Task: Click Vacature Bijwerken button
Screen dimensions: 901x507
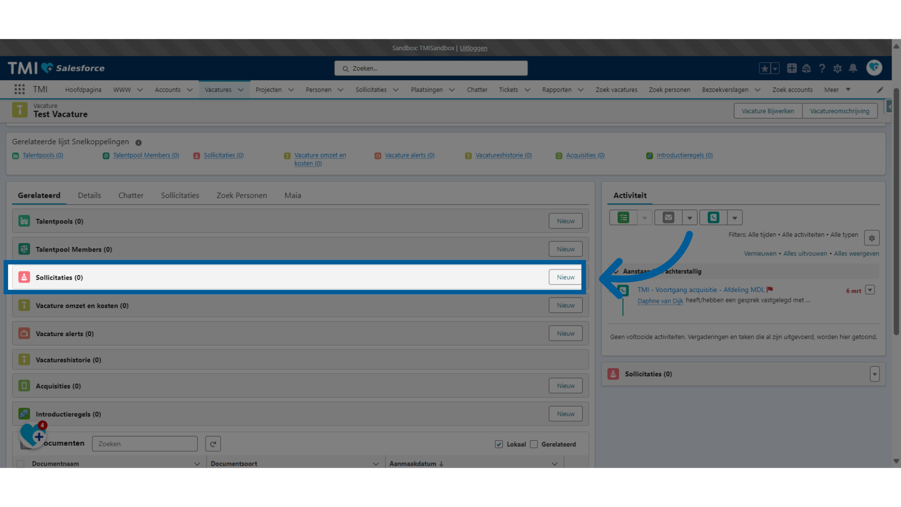Action: 769,111
